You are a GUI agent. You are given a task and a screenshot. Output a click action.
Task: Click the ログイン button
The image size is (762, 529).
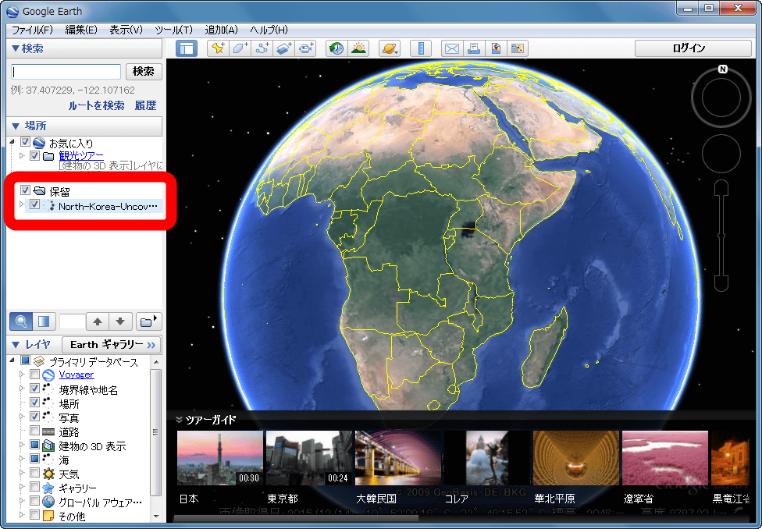(693, 48)
